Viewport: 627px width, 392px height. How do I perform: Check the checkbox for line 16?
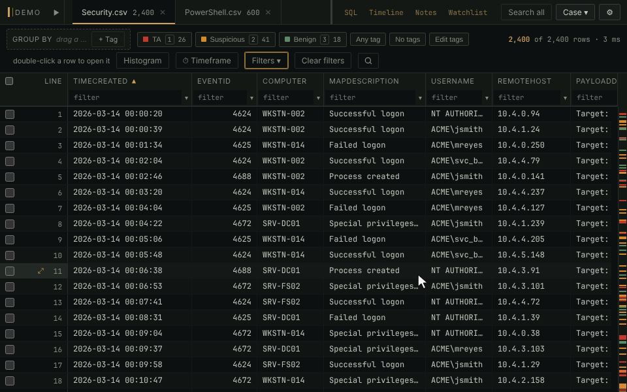coord(10,350)
